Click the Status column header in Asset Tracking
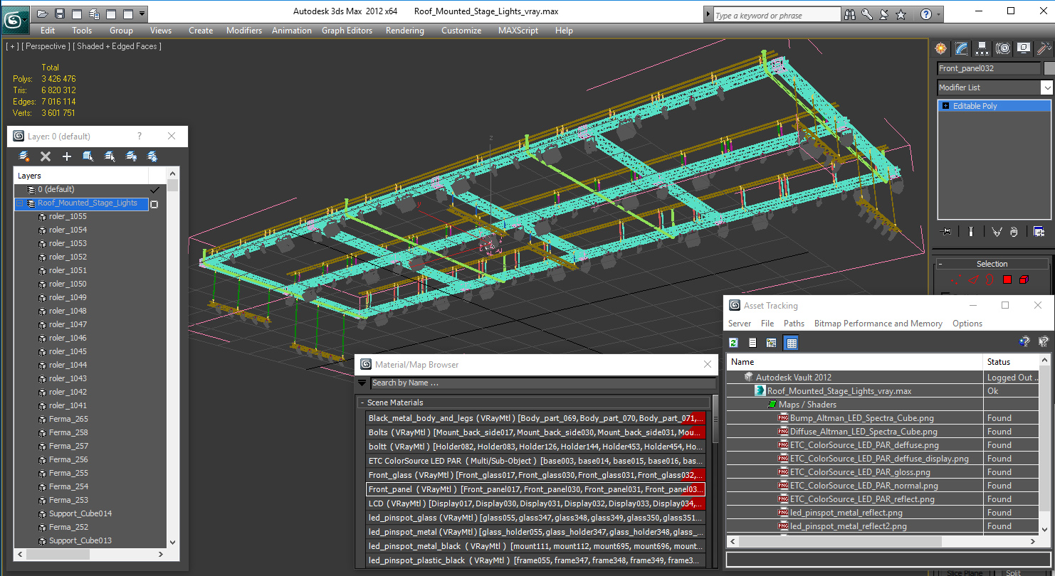The height and width of the screenshot is (576, 1055). coord(1011,362)
